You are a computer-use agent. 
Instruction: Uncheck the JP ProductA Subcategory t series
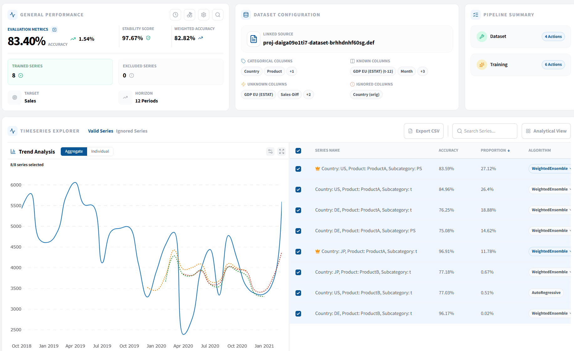tap(298, 252)
